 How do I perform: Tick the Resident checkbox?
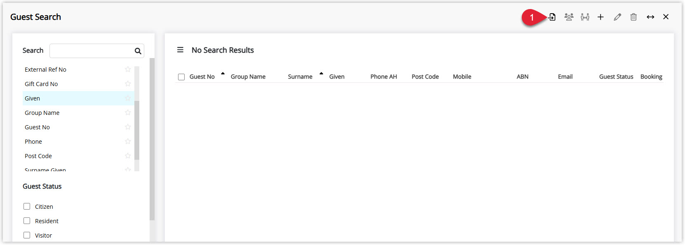point(27,221)
